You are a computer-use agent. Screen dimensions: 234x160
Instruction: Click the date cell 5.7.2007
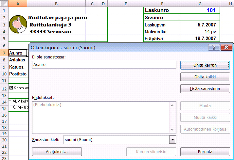[x=200, y=25]
